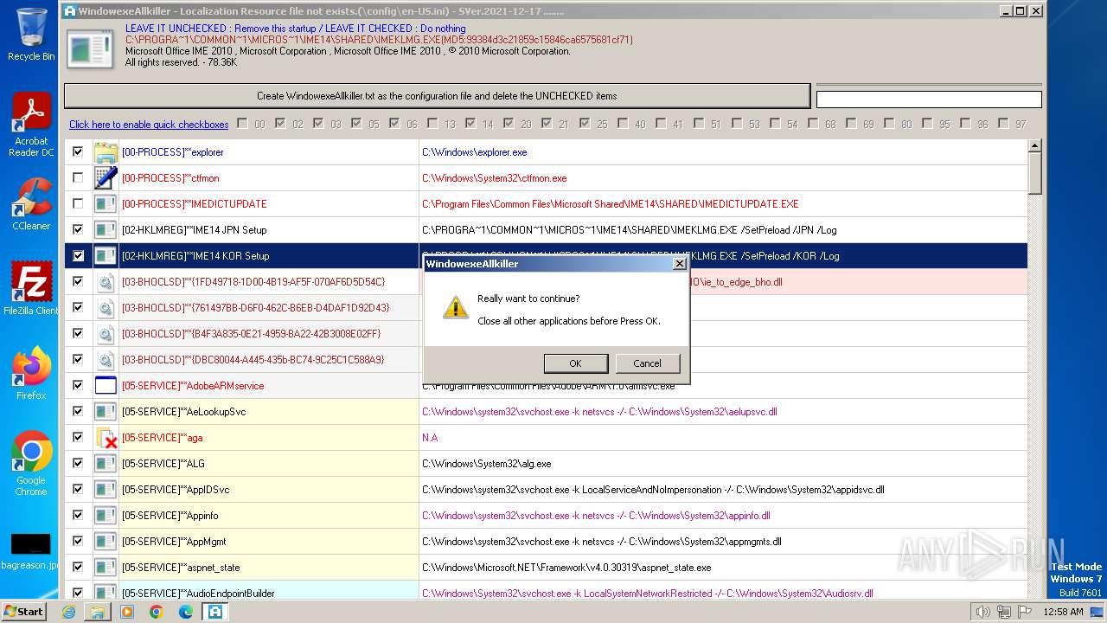The width and height of the screenshot is (1107, 623).
Task: Open Firefox desktop shortcut
Action: click(31, 374)
